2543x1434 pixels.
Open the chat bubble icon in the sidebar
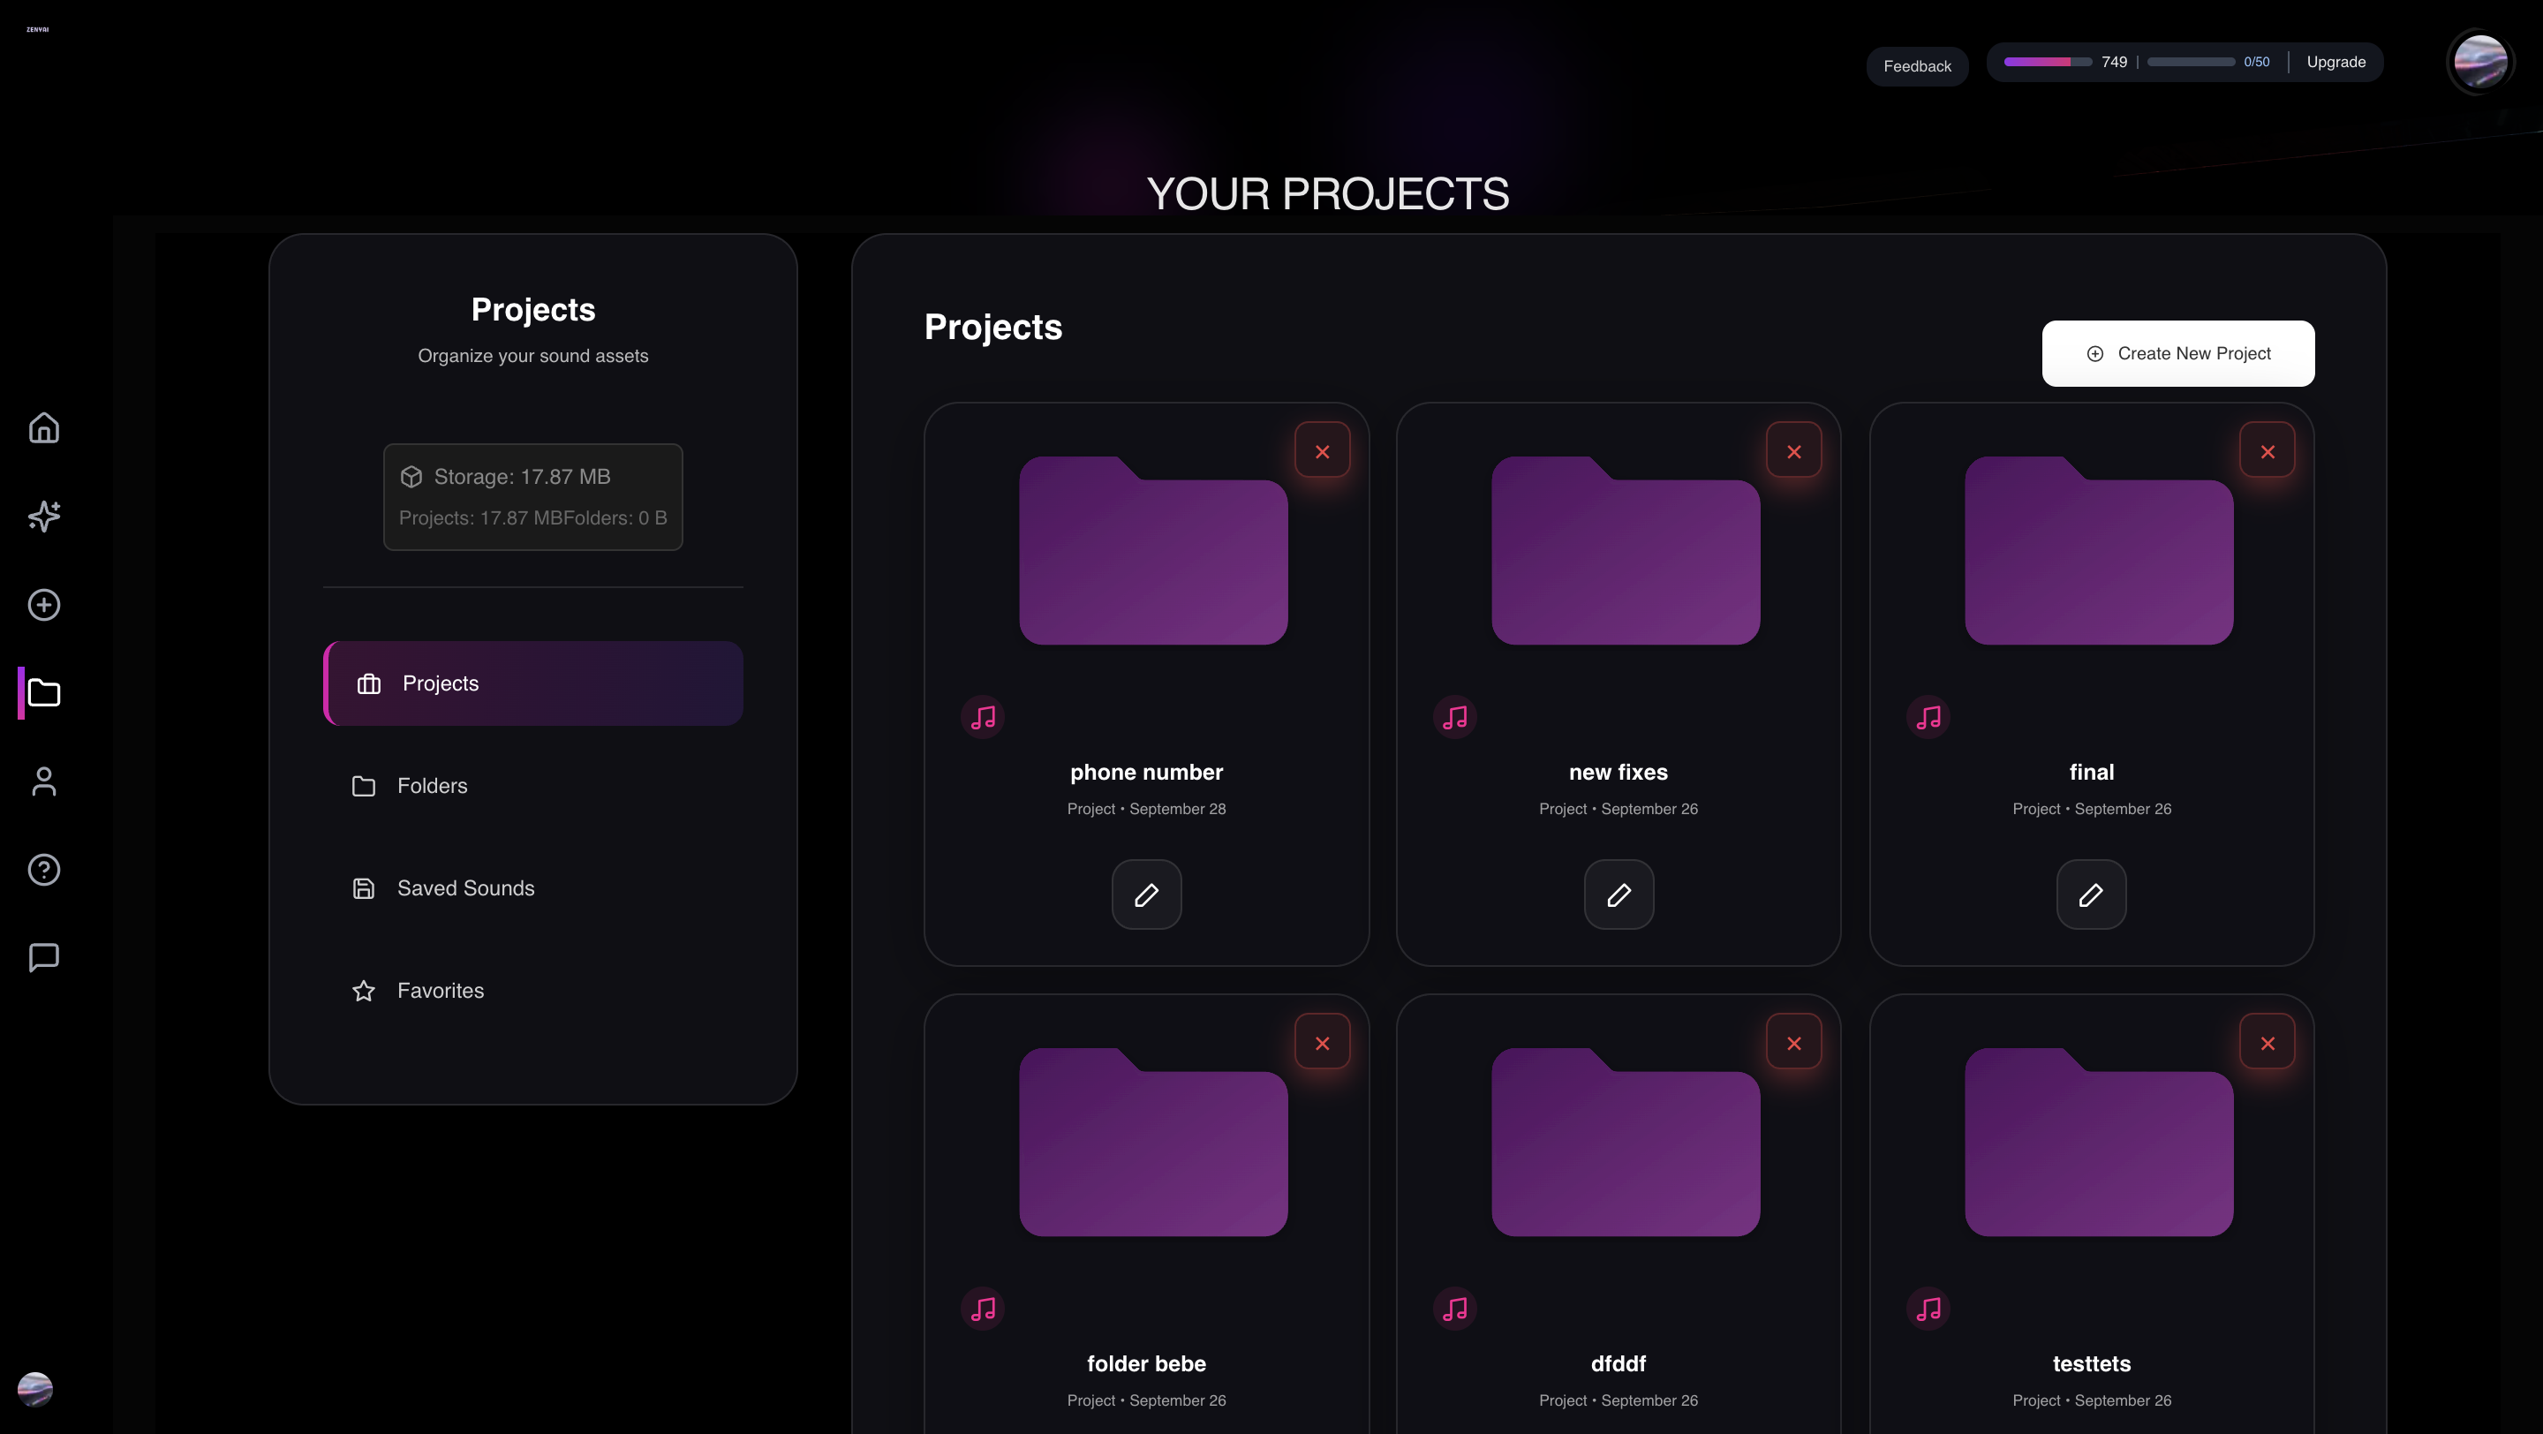click(43, 957)
